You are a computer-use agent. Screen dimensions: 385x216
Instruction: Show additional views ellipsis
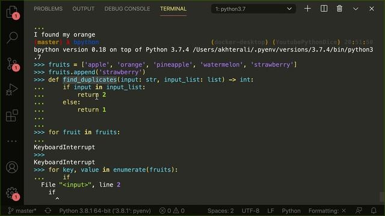point(12,141)
